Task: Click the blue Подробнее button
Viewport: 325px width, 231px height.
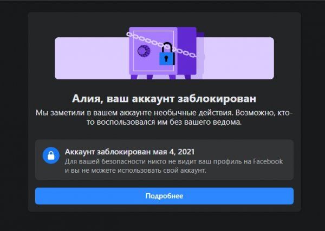Action: [x=164, y=196]
